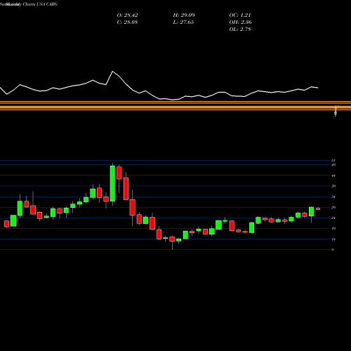Select the low value 'L: 27.65'
Image resolution: width=351 pixels, height=351 pixels.
click(183, 22)
